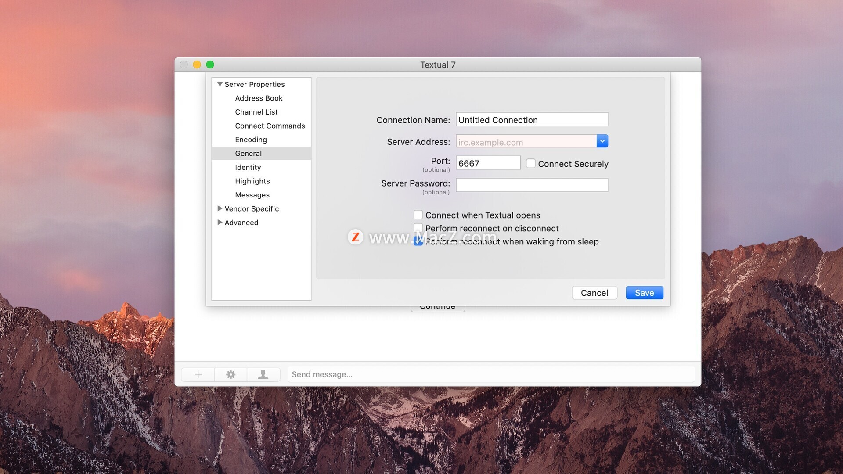Click the green zoom window button
The image size is (843, 474).
(x=210, y=65)
